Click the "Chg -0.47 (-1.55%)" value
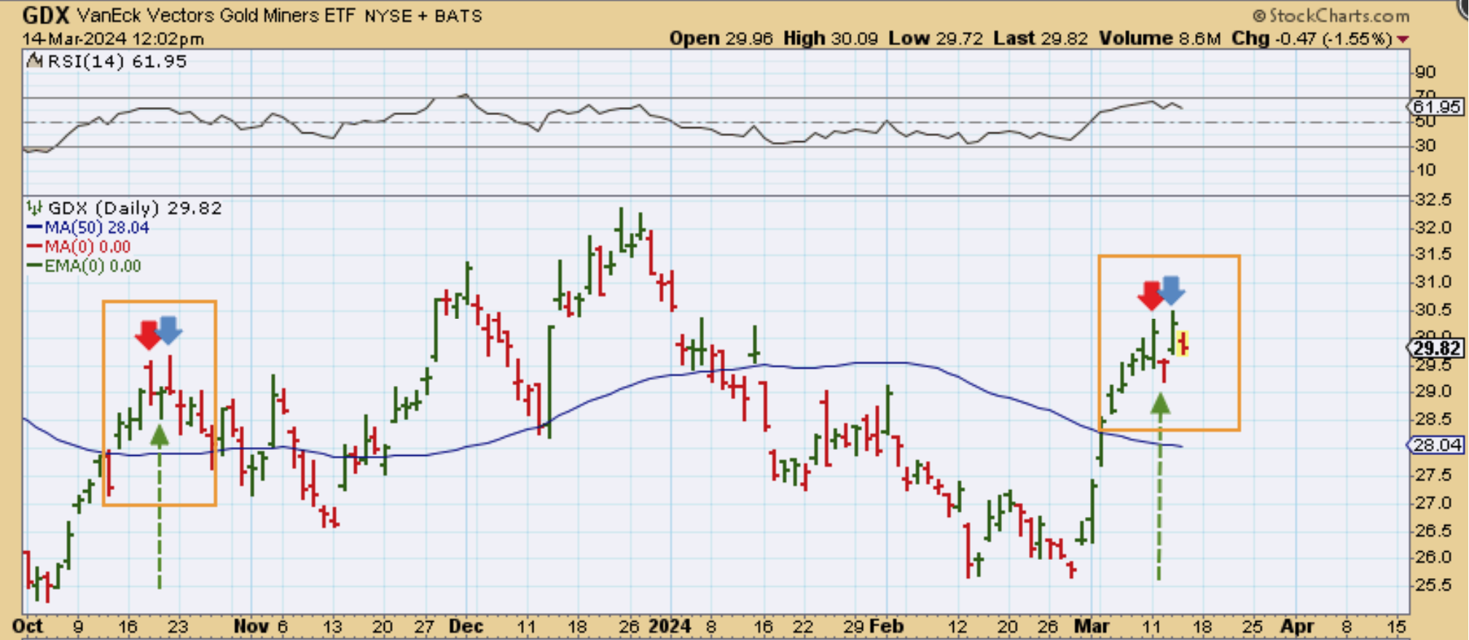This screenshot has height=640, width=1469. point(1312,39)
